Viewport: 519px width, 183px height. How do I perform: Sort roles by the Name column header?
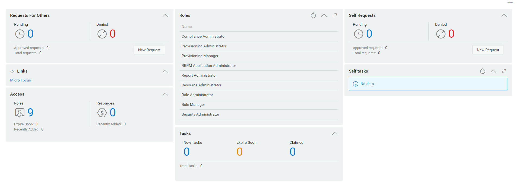click(x=186, y=27)
